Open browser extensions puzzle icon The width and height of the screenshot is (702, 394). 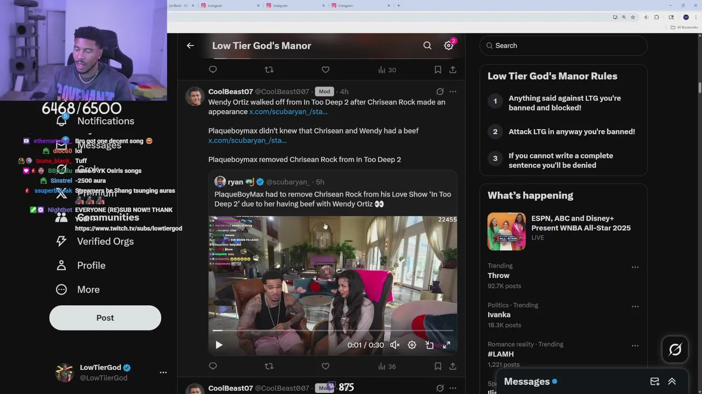click(656, 18)
